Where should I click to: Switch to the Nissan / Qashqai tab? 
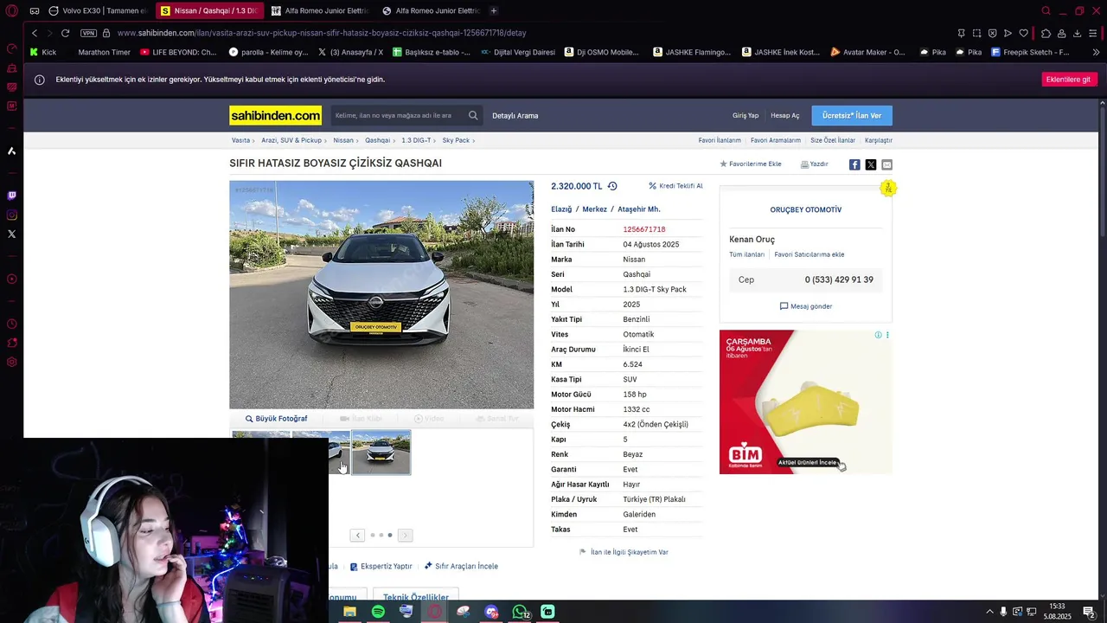point(208,10)
